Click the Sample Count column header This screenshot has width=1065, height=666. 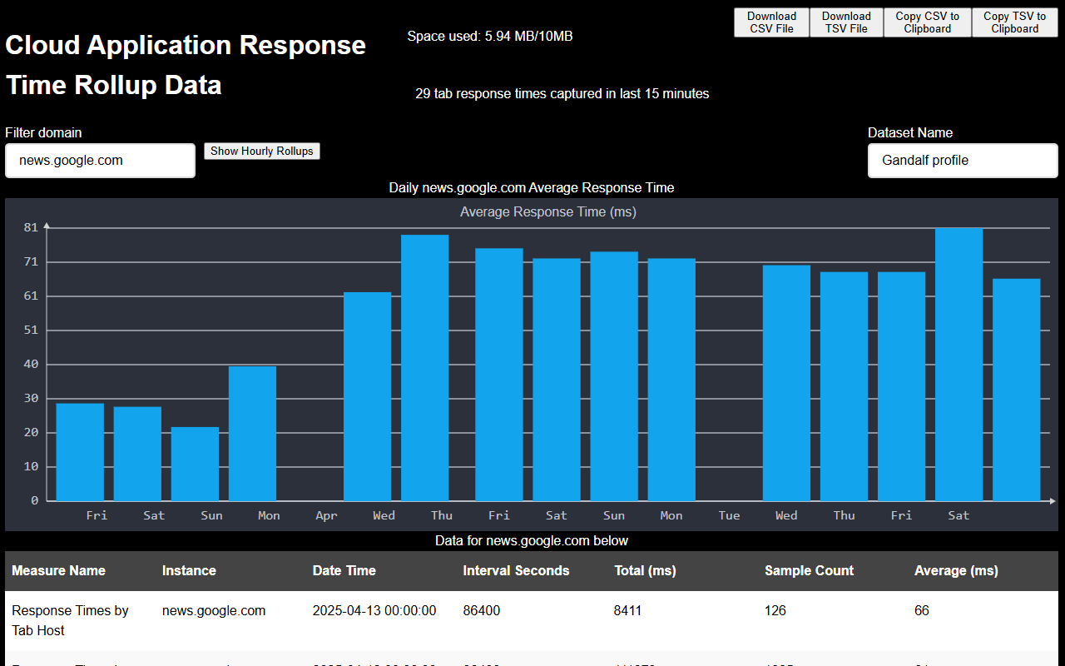[809, 571]
